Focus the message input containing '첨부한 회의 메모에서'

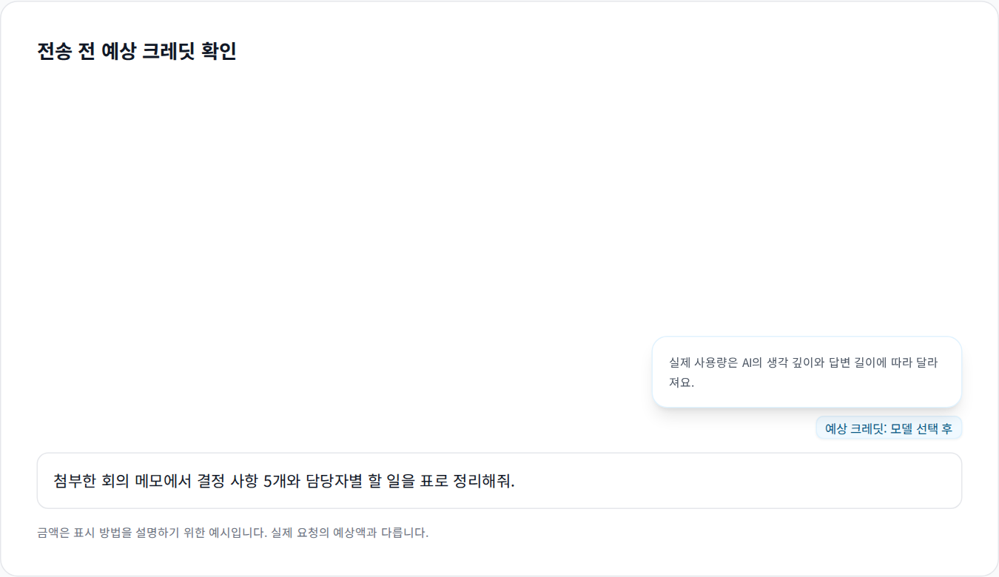(499, 481)
